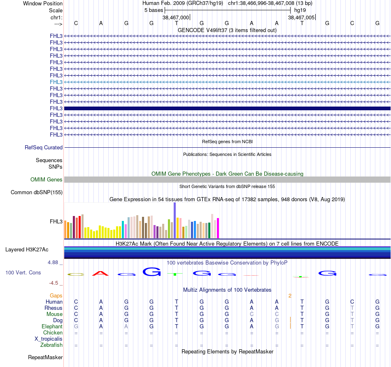This screenshot has height=367, width=391.
Task: Click the 38,467,000 position marker
Action: point(176,17)
